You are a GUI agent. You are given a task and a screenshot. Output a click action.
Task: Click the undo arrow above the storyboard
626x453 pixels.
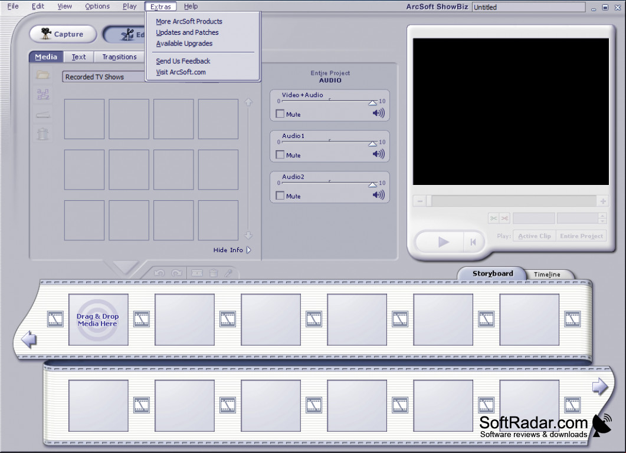[x=159, y=273]
